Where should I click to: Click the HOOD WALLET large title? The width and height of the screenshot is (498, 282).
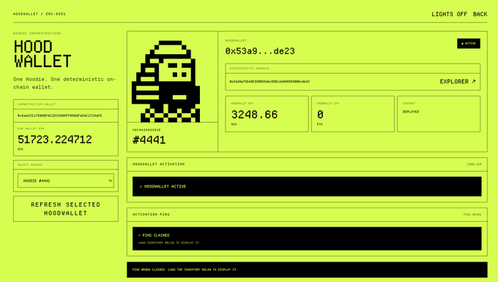click(x=42, y=54)
